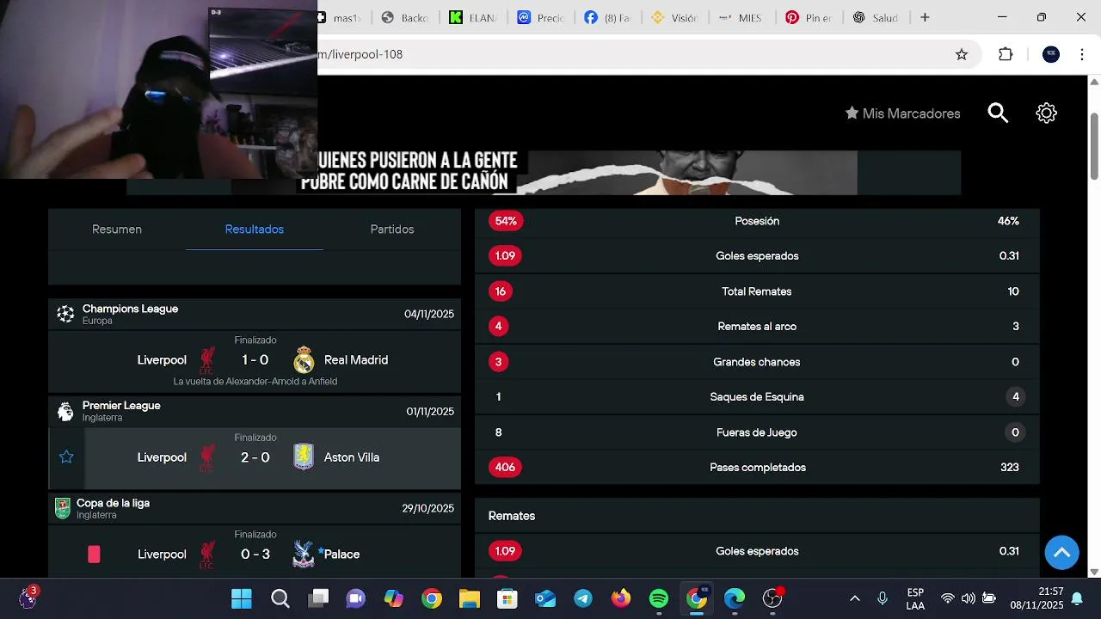Click the Champions League ball icon

tap(65, 314)
